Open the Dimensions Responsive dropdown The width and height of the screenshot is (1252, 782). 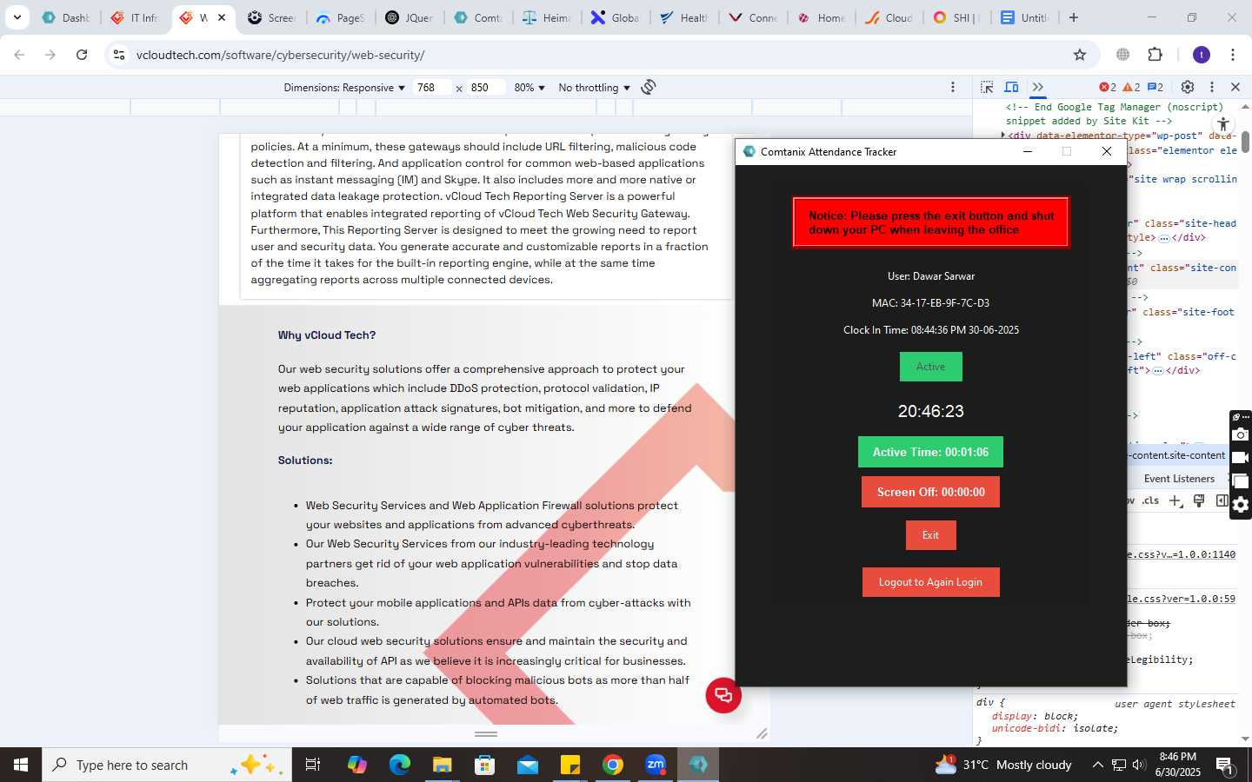click(x=344, y=88)
